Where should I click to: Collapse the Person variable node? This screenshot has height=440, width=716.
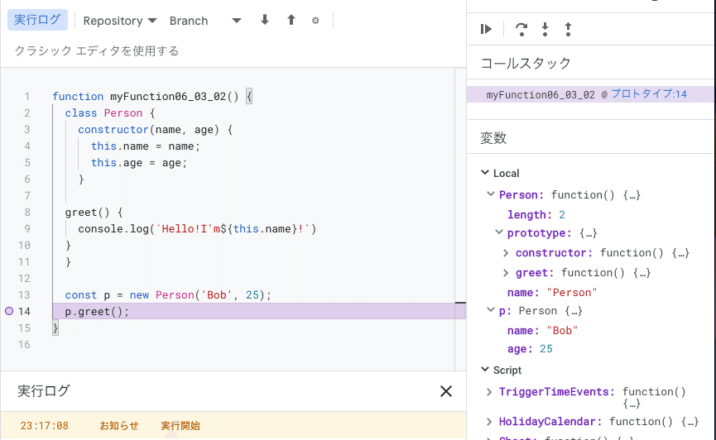491,194
